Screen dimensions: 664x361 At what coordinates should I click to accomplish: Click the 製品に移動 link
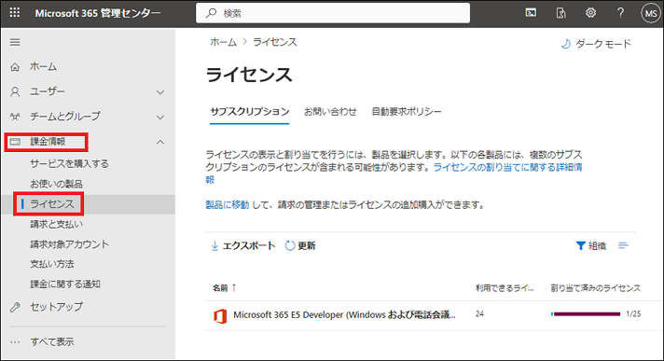[x=227, y=205]
